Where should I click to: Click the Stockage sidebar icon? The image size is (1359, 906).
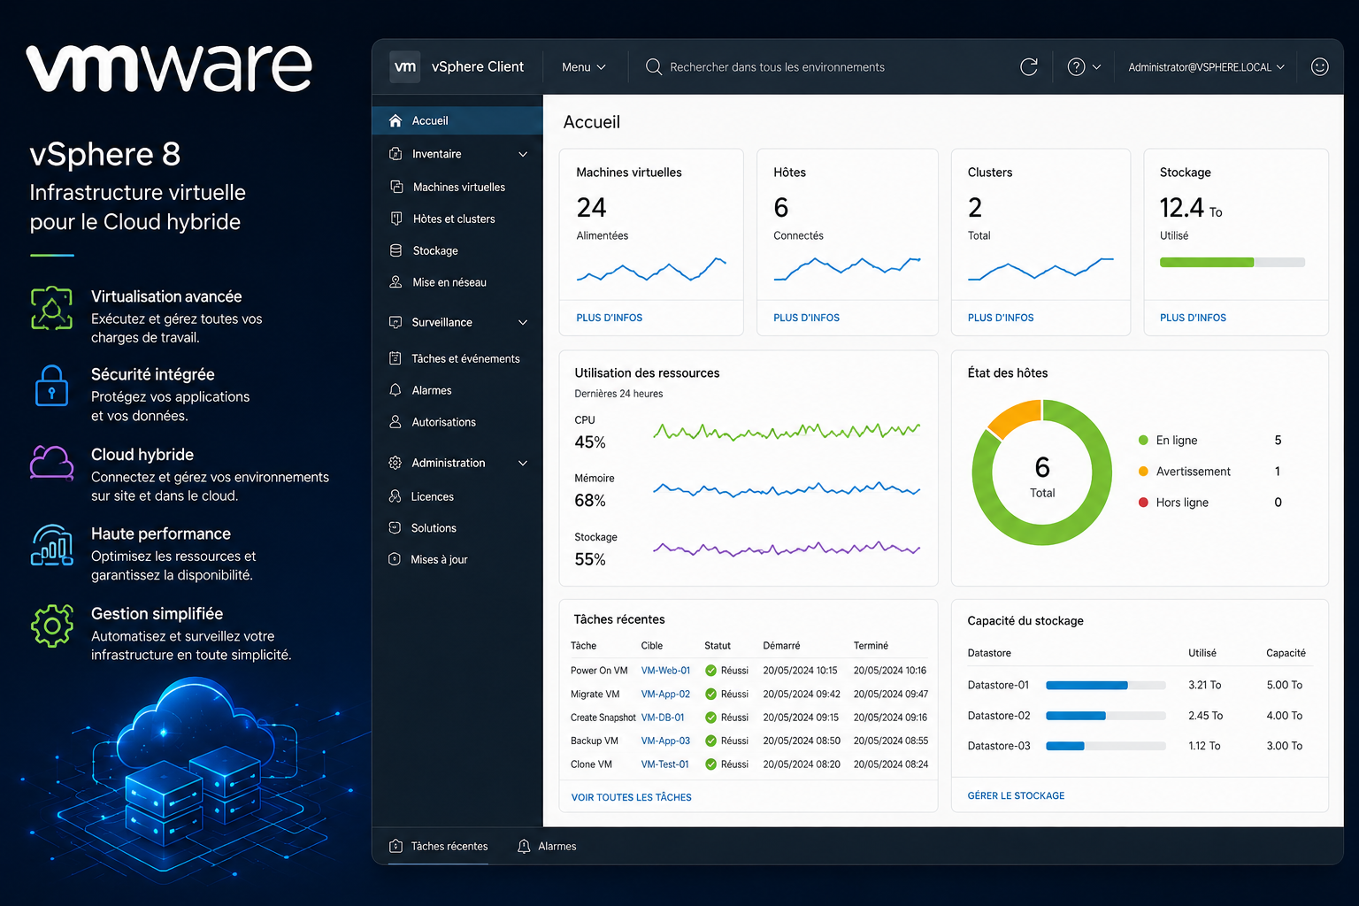[396, 250]
